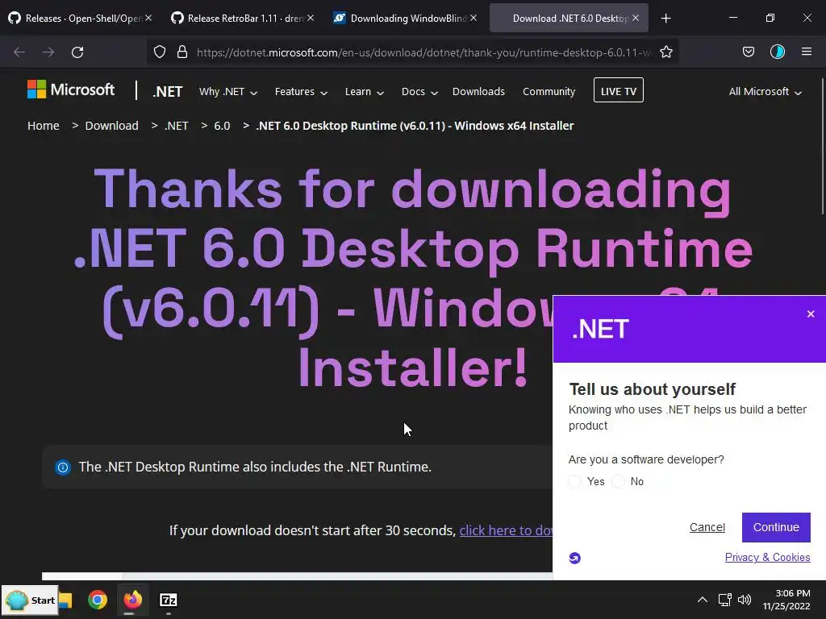826x619 pixels.
Task: Close the RetroBar 1.11 release tab
Action: pos(311,18)
